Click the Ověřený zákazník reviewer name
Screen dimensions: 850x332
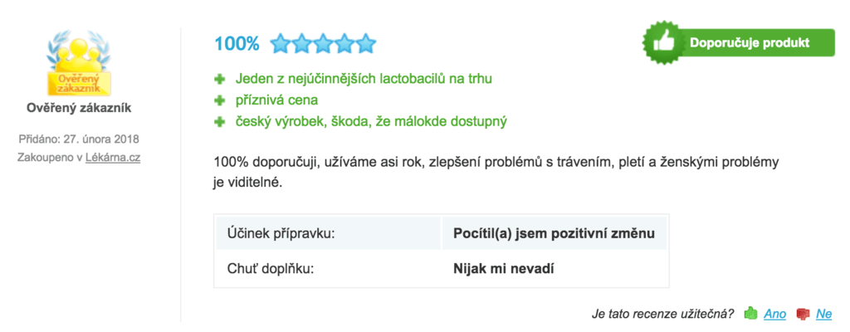[79, 108]
